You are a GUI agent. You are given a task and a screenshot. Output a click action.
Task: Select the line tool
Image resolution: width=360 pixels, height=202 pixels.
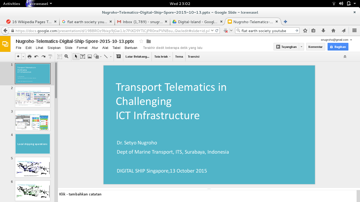(x=106, y=57)
